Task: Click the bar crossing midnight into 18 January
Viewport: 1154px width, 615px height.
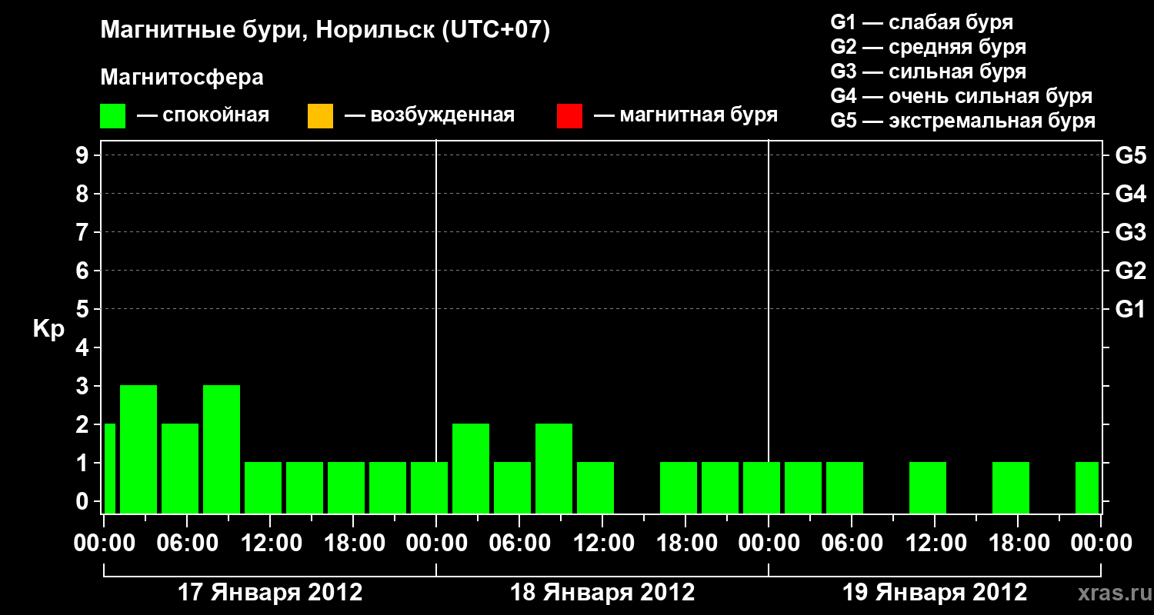Action: click(x=429, y=487)
